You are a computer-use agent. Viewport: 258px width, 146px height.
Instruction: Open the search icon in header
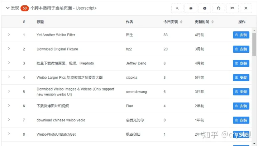click(x=177, y=8)
